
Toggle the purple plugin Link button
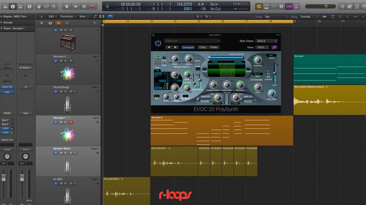274,47
